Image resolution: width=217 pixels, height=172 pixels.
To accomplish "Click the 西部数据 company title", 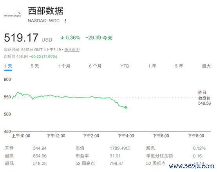I will (46, 11).
